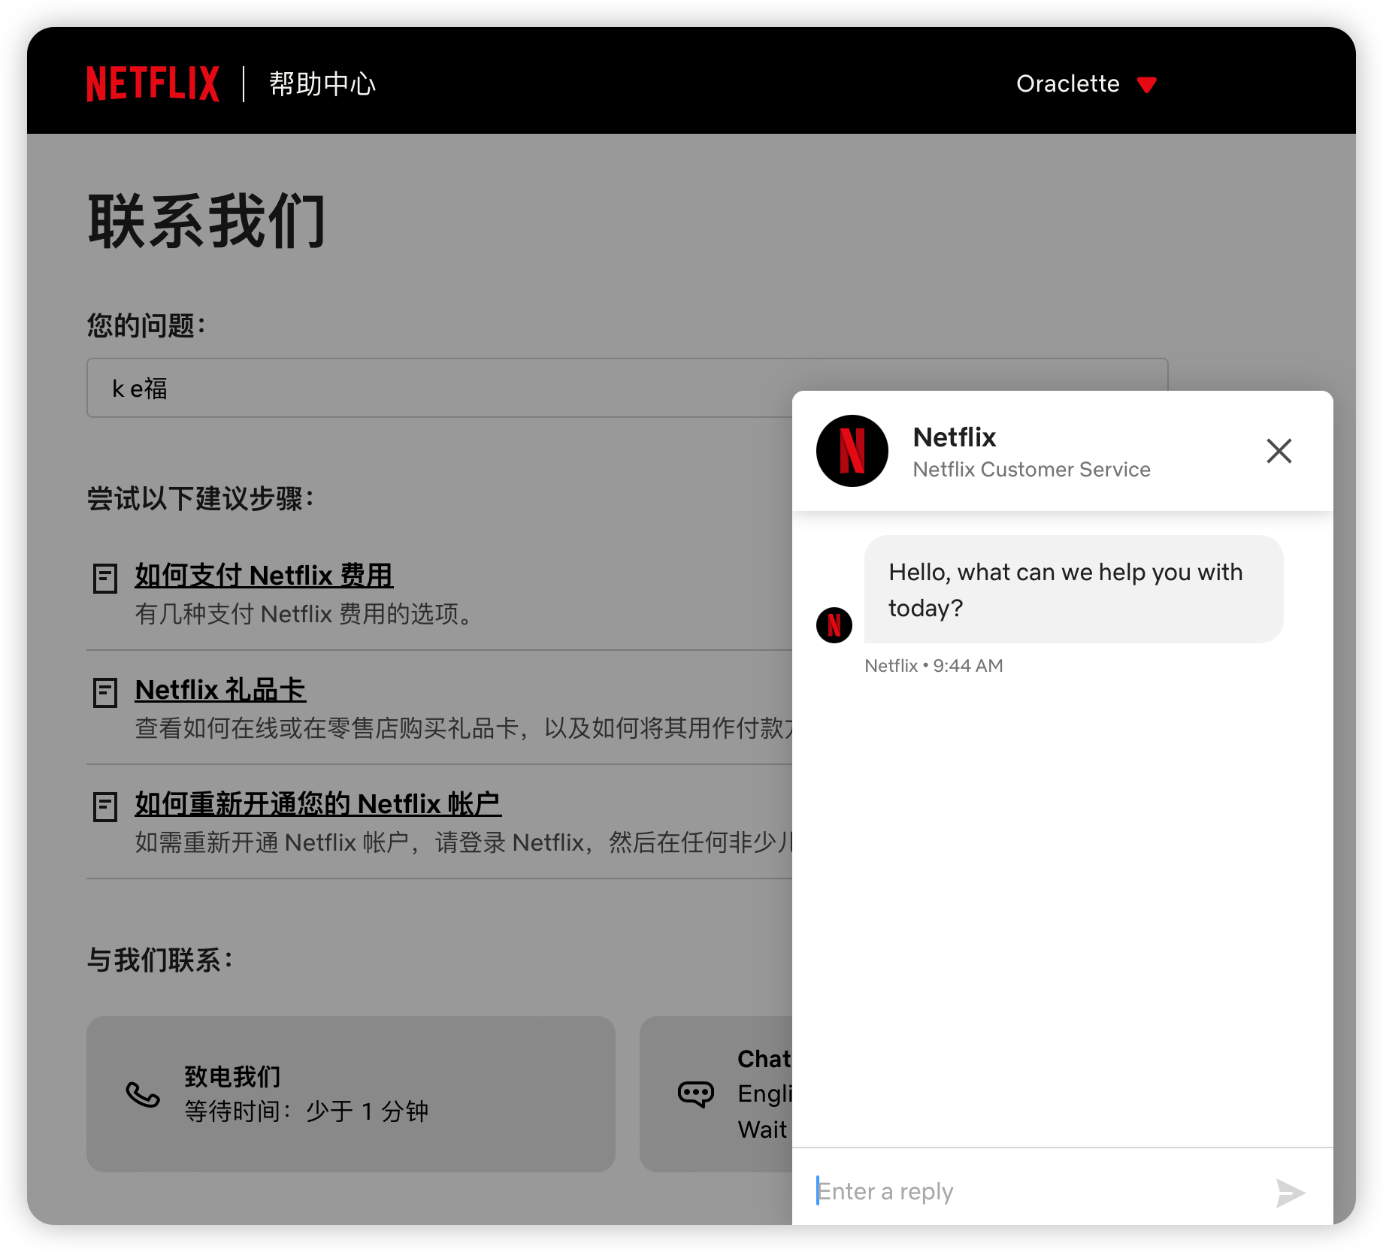
Task: Click Netflix Customer Service subtitle
Action: click(x=1031, y=469)
